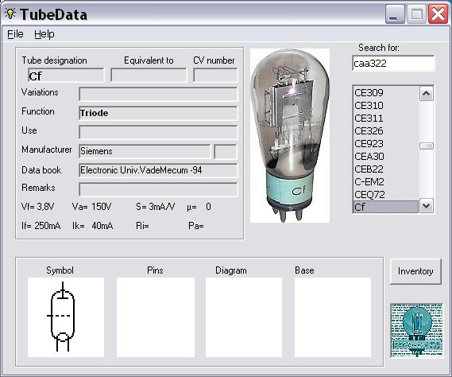
Task: Focus the Search for input field
Action: click(x=393, y=63)
